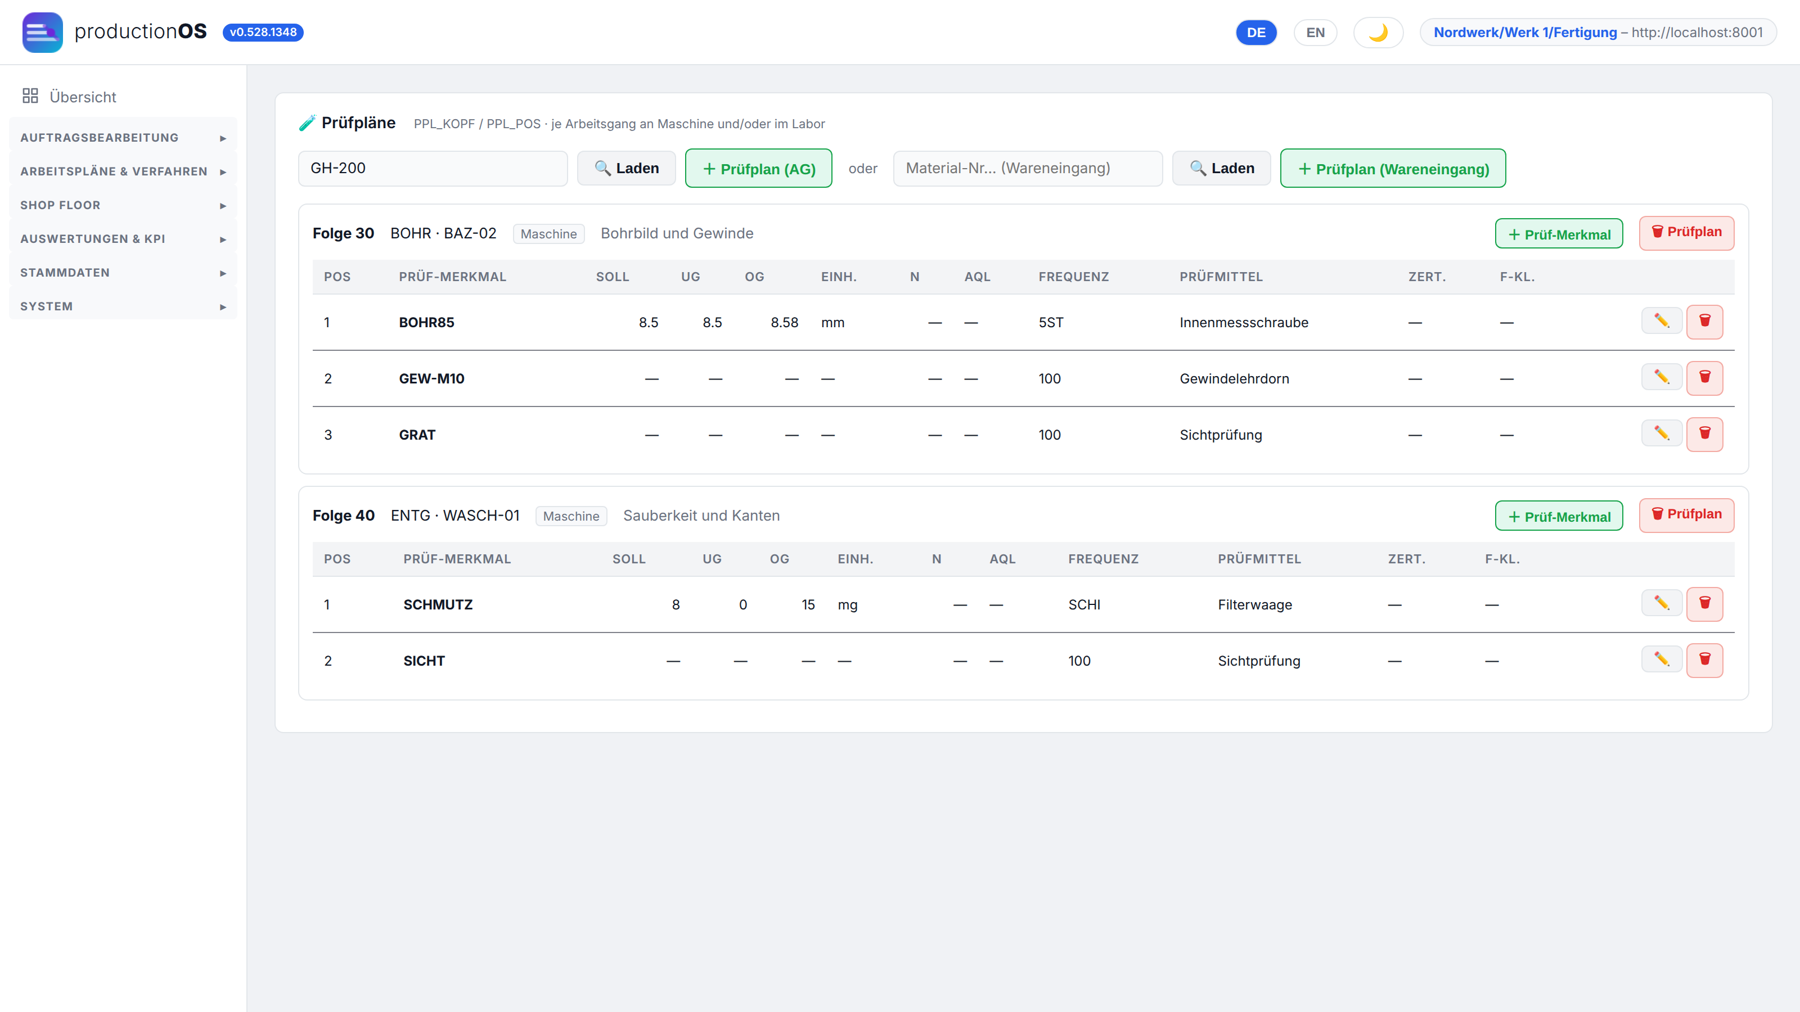Click the Maschine tag in Folge 30
The height and width of the screenshot is (1012, 1800).
click(x=548, y=234)
